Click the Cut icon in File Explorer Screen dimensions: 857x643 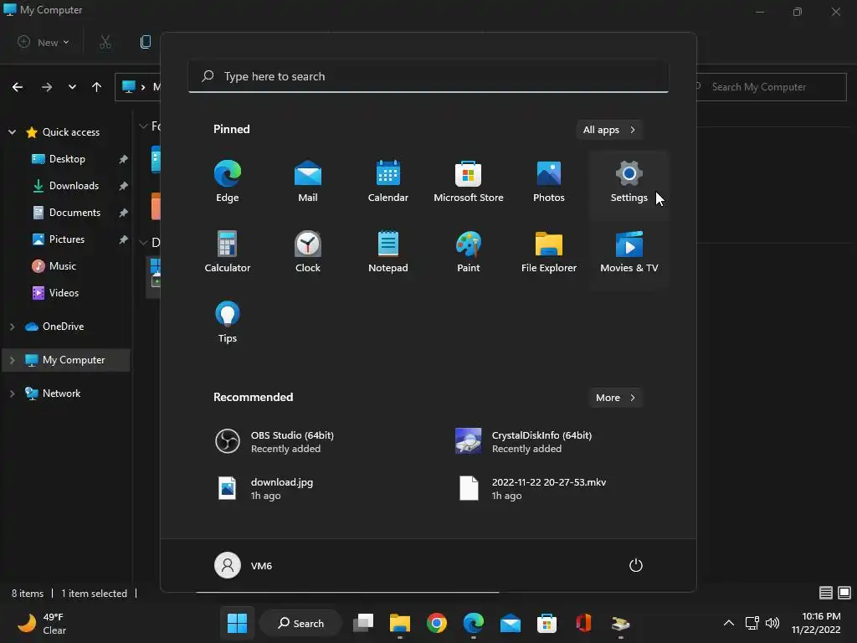point(105,42)
